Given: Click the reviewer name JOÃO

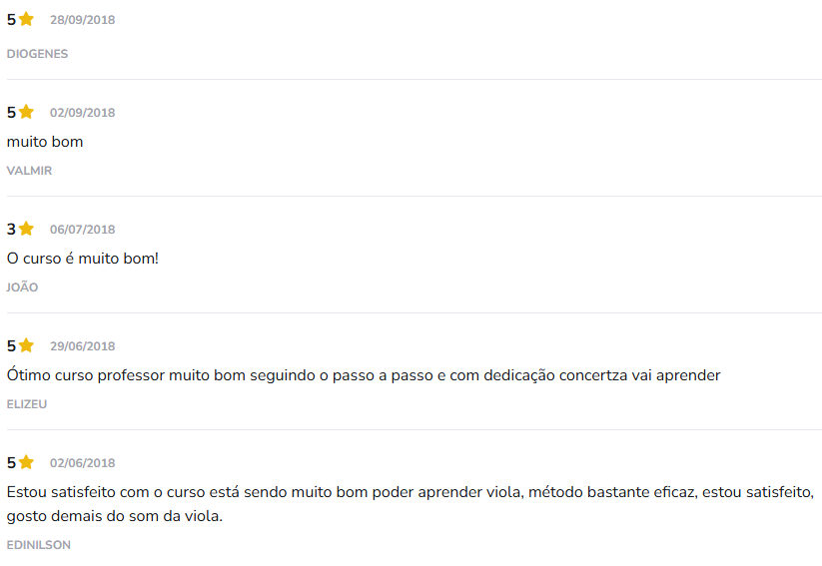Looking at the screenshot, I should 22,287.
